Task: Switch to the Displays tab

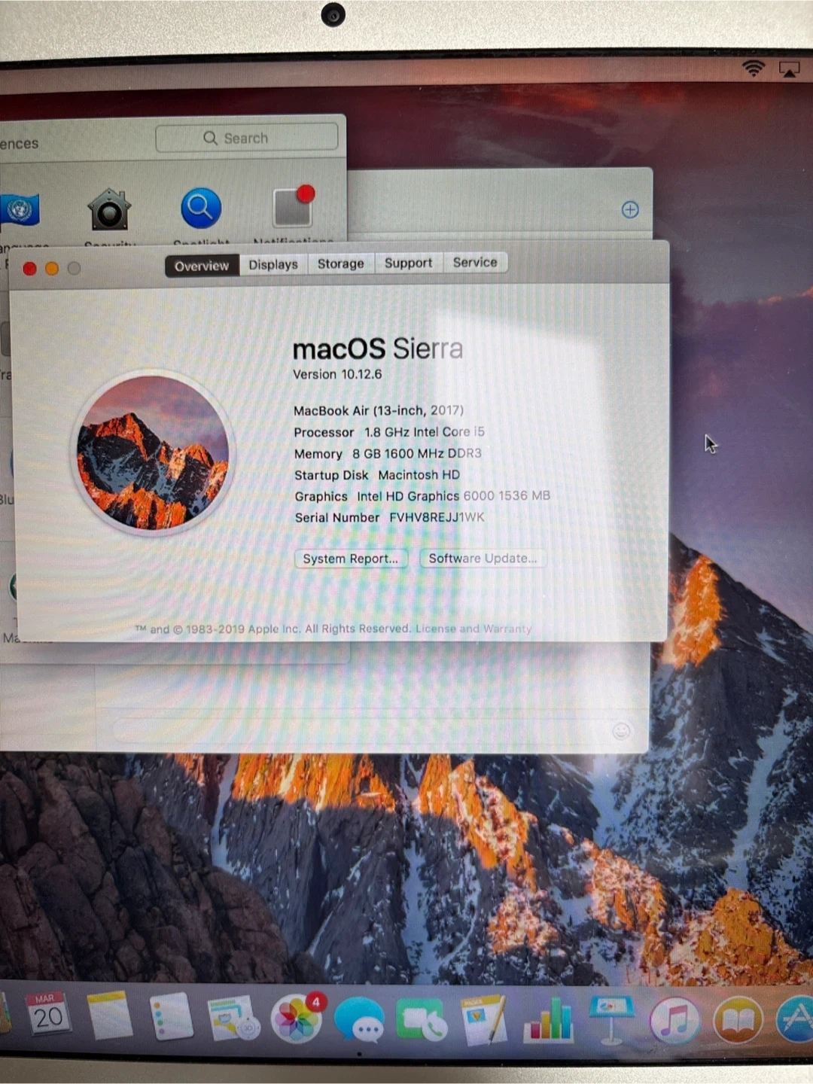Action: pos(273,264)
